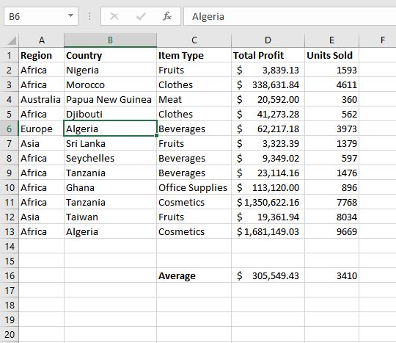Image resolution: width=396 pixels, height=343 pixels.
Task: Select the Europe region cell
Action: [41, 129]
